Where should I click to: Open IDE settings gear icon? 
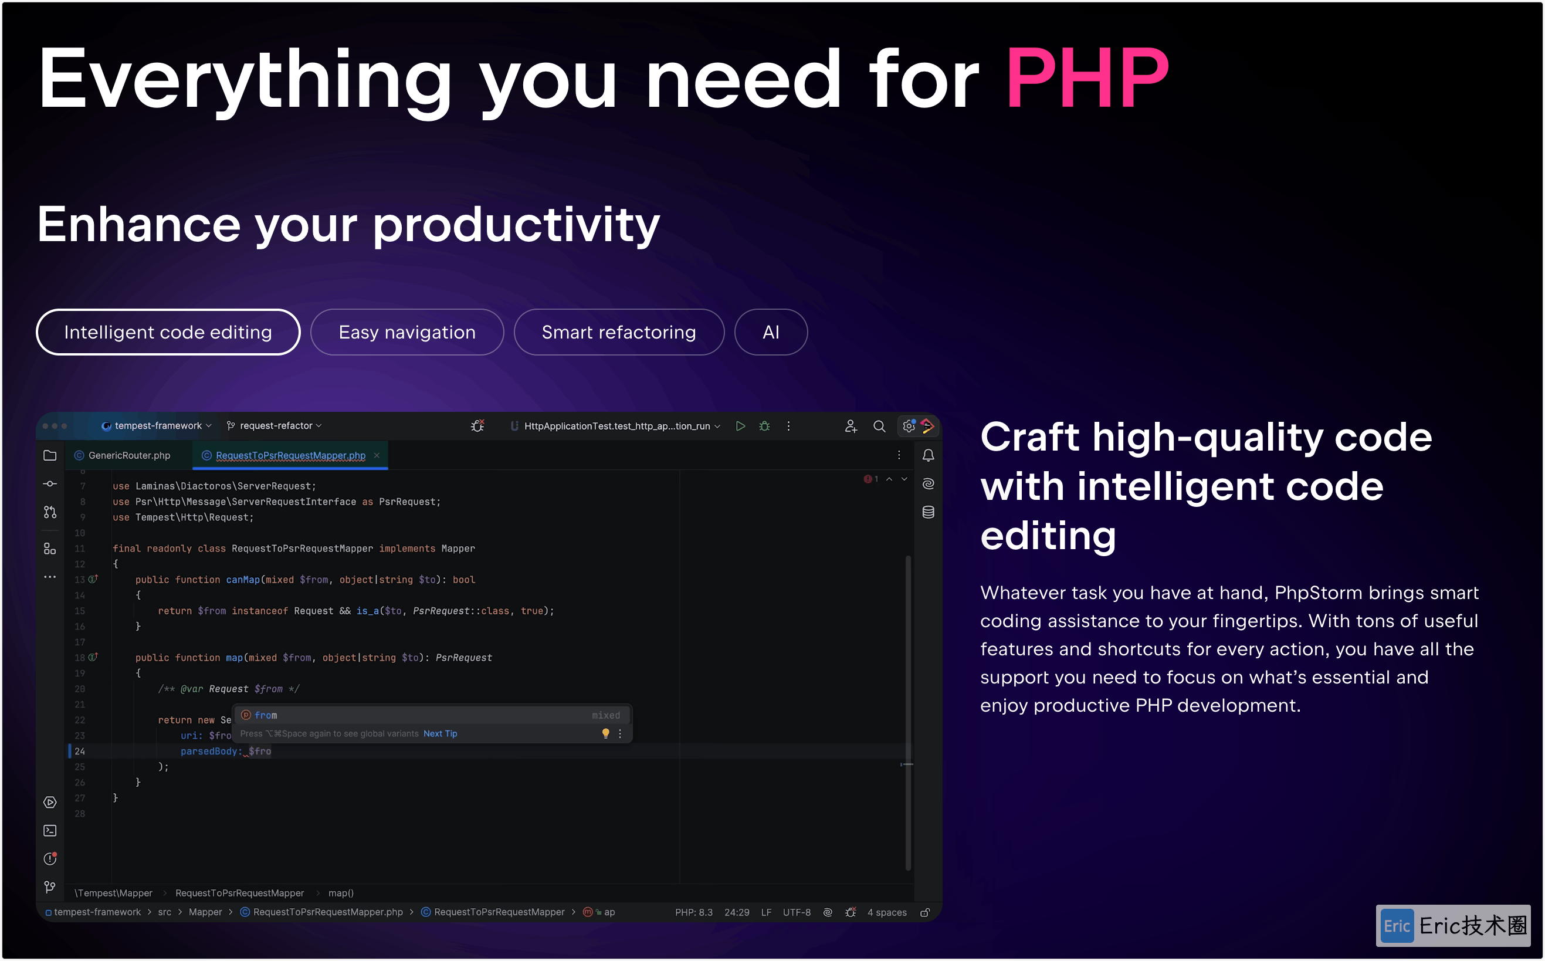(909, 426)
